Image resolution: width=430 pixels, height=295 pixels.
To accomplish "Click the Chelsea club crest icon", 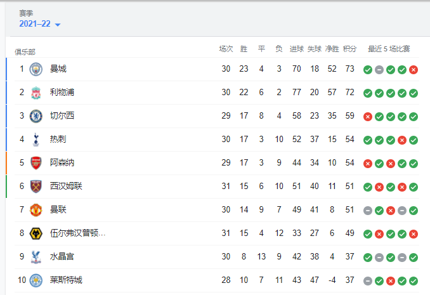I will click(x=36, y=115).
